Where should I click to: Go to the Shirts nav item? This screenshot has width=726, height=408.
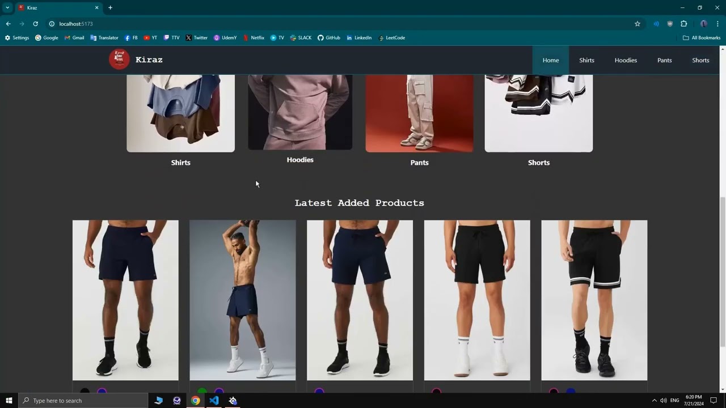tap(586, 60)
